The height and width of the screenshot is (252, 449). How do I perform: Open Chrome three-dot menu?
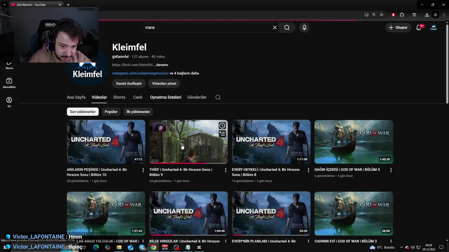(x=444, y=15)
